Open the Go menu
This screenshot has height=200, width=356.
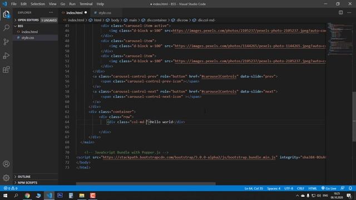pyautogui.click(x=63, y=4)
